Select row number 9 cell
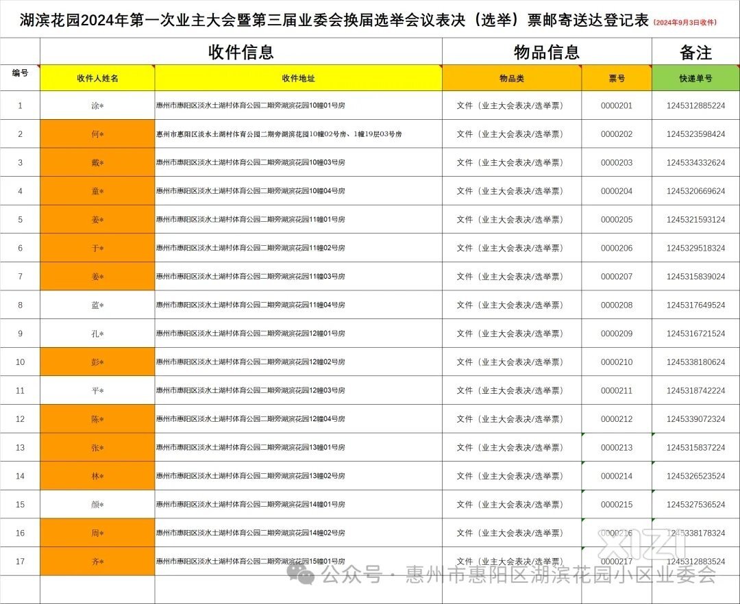 [x=20, y=334]
